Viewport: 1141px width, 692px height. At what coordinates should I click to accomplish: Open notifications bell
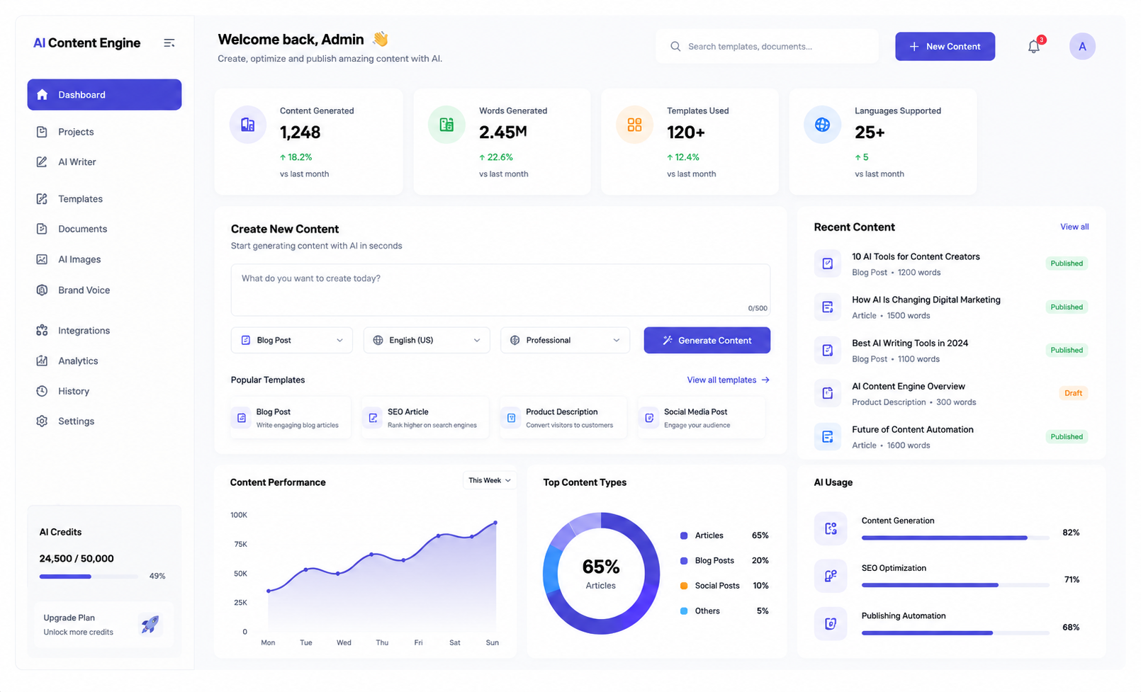pos(1034,47)
